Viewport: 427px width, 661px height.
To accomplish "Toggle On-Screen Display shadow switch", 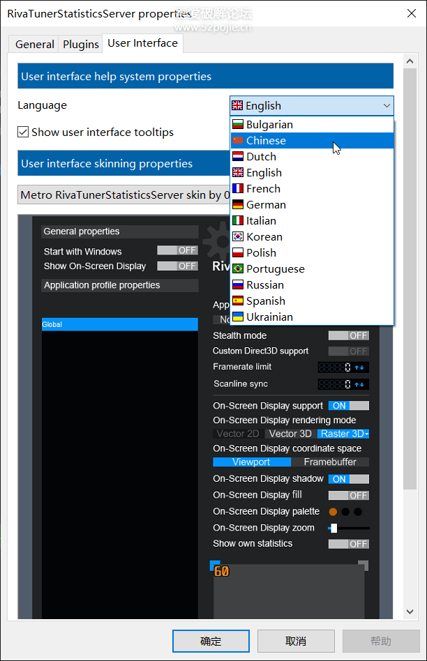I will (x=349, y=479).
